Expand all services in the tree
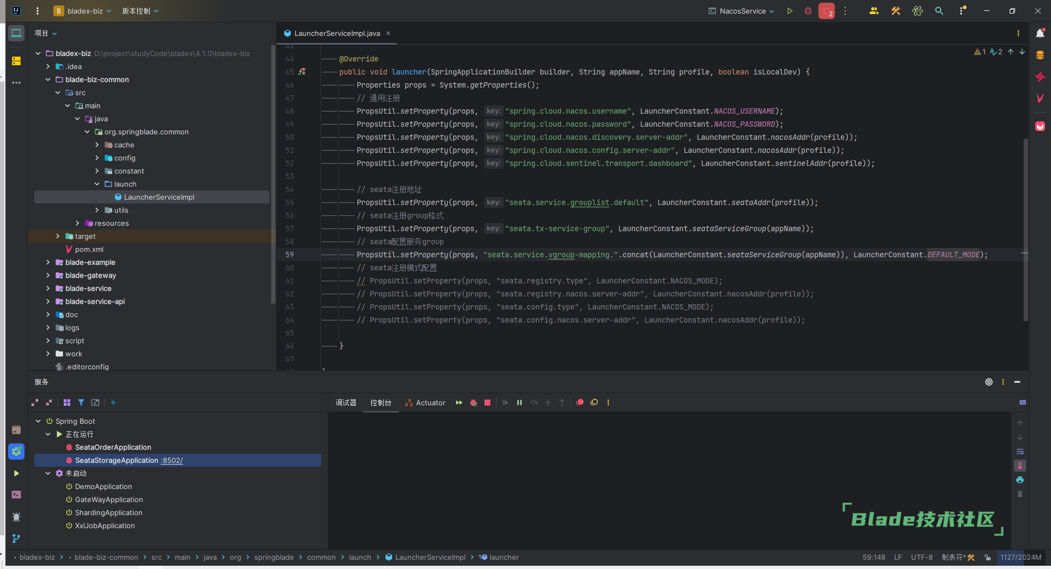This screenshot has height=569, width=1051. coord(35,403)
